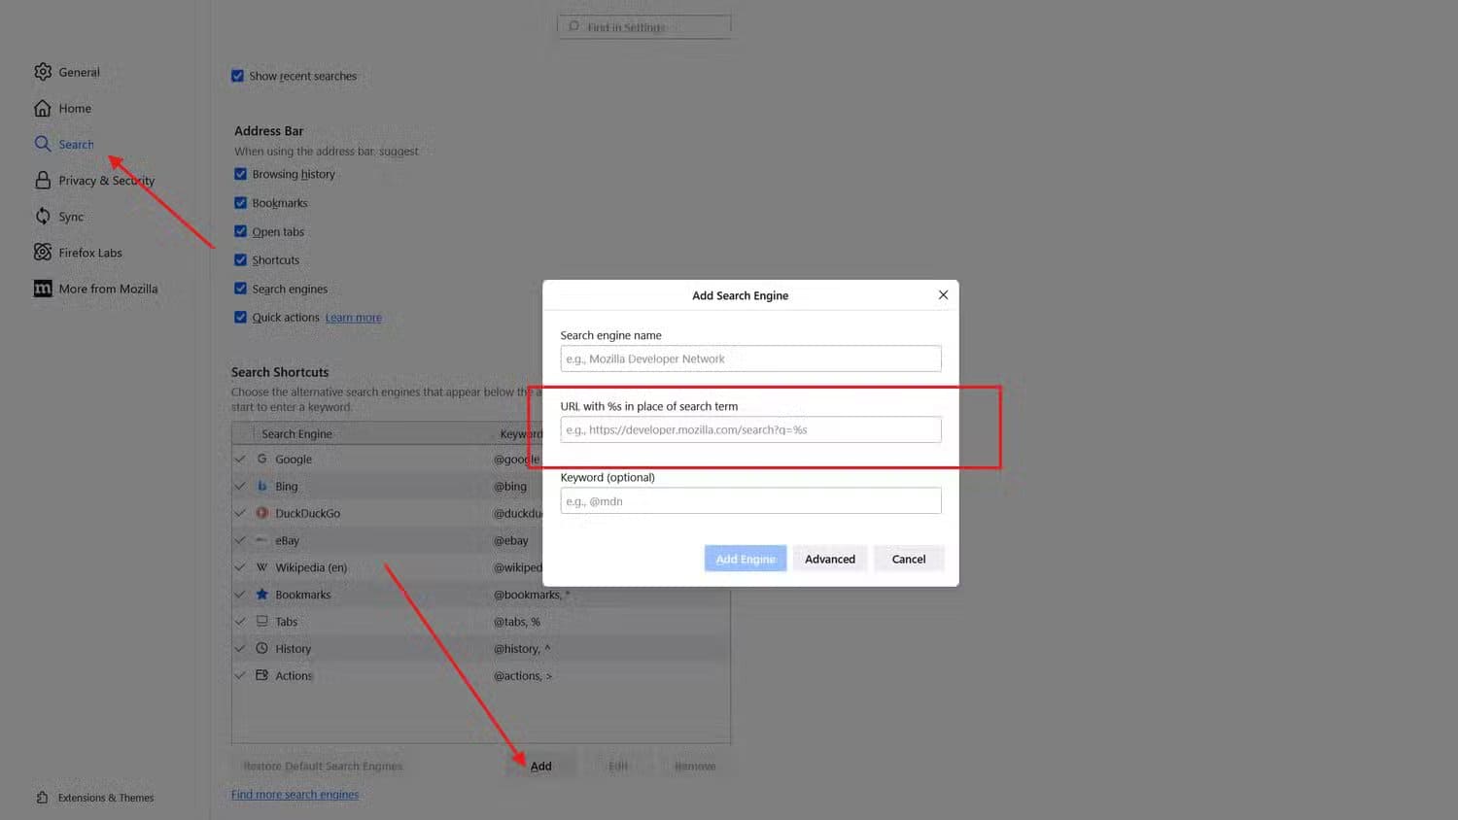
Task: Cancel the Add Search Engine dialog
Action: [909, 559]
